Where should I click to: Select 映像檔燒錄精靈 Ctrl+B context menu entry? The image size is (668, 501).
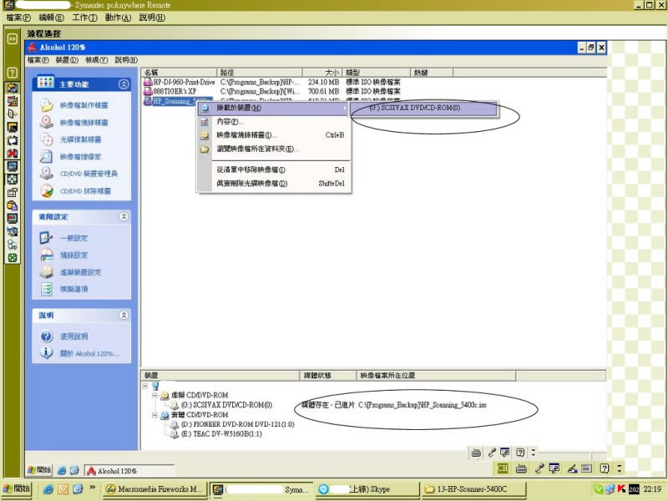274,135
